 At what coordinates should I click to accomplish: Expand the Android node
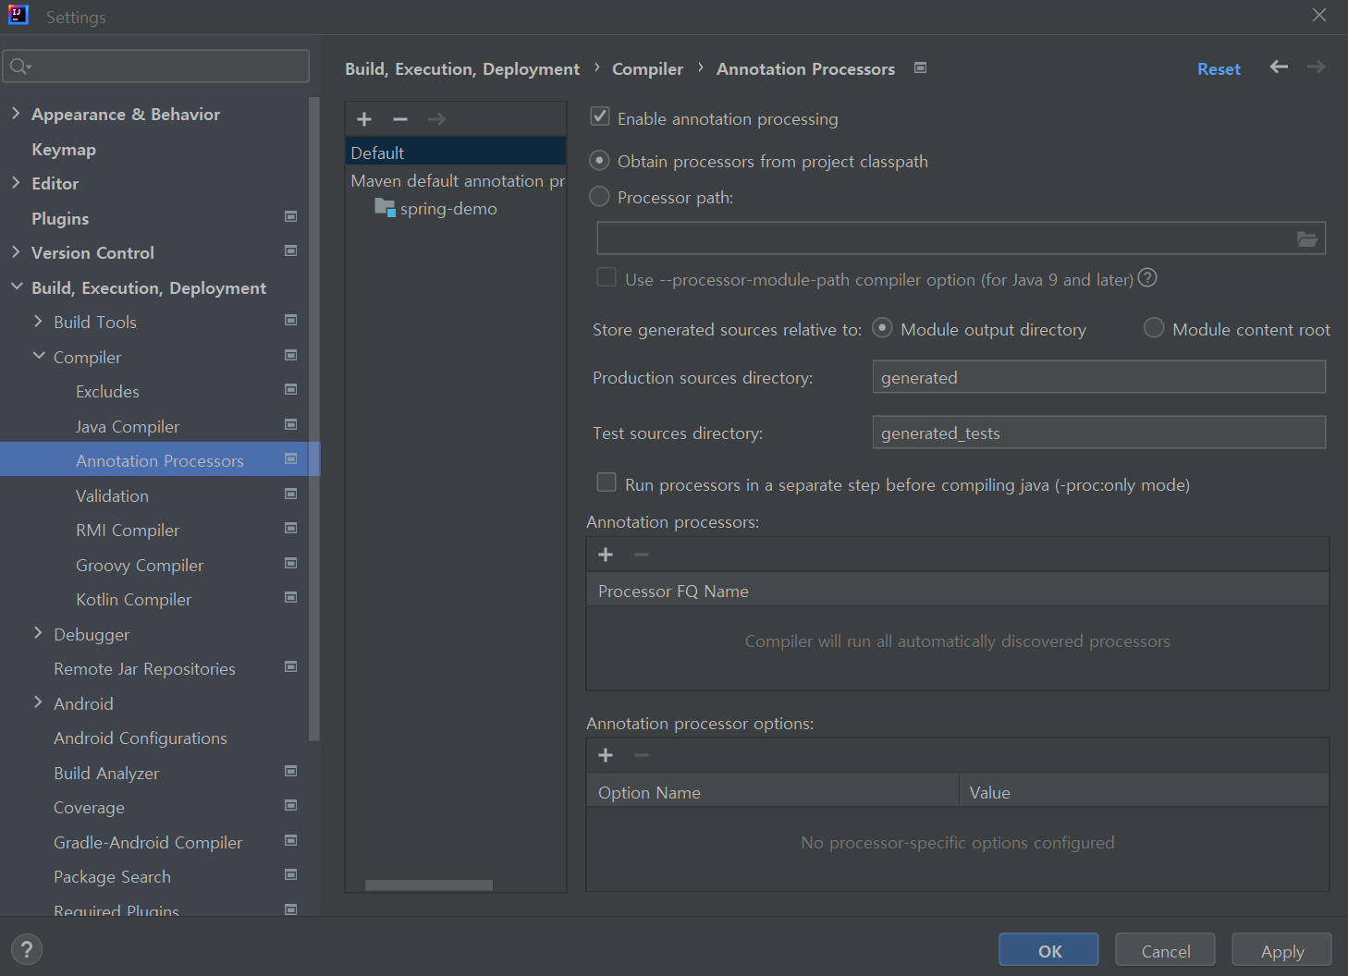point(38,702)
